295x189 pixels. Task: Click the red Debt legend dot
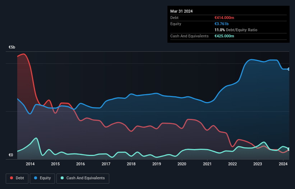tap(11, 178)
